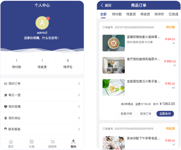Click the red gender badge on avatar
This screenshot has height=150, width=181.
(48, 19)
